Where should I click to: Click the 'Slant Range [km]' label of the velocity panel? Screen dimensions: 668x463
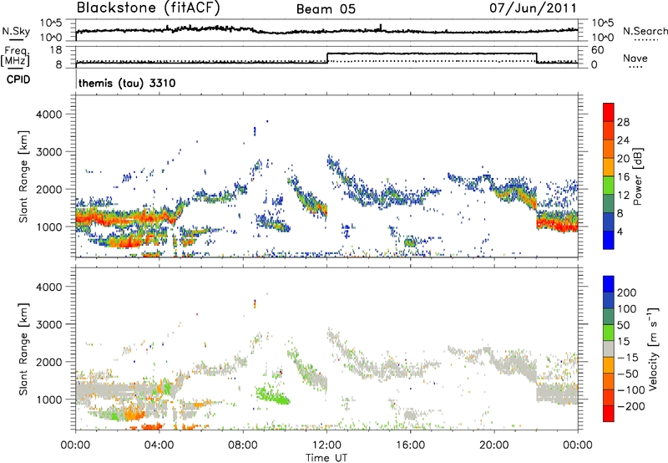point(23,349)
